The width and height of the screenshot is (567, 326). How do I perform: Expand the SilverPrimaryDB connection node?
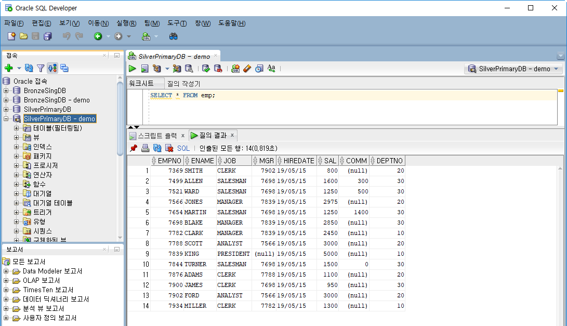[6, 109]
